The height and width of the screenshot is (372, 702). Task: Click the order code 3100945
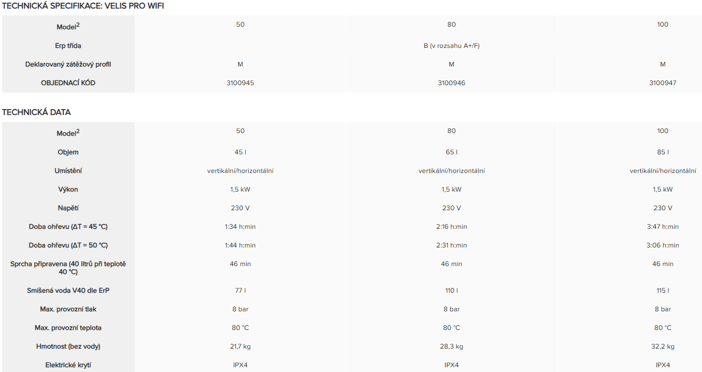coord(240,83)
